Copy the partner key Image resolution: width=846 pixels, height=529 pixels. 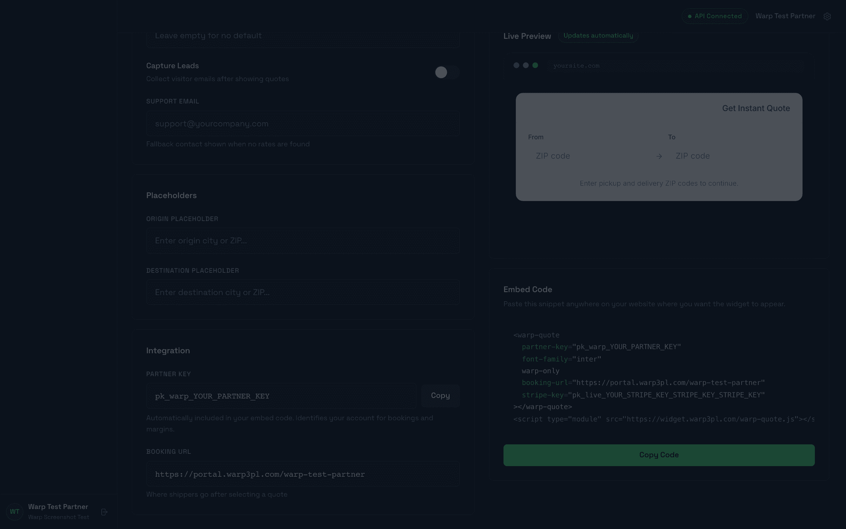pyautogui.click(x=440, y=396)
